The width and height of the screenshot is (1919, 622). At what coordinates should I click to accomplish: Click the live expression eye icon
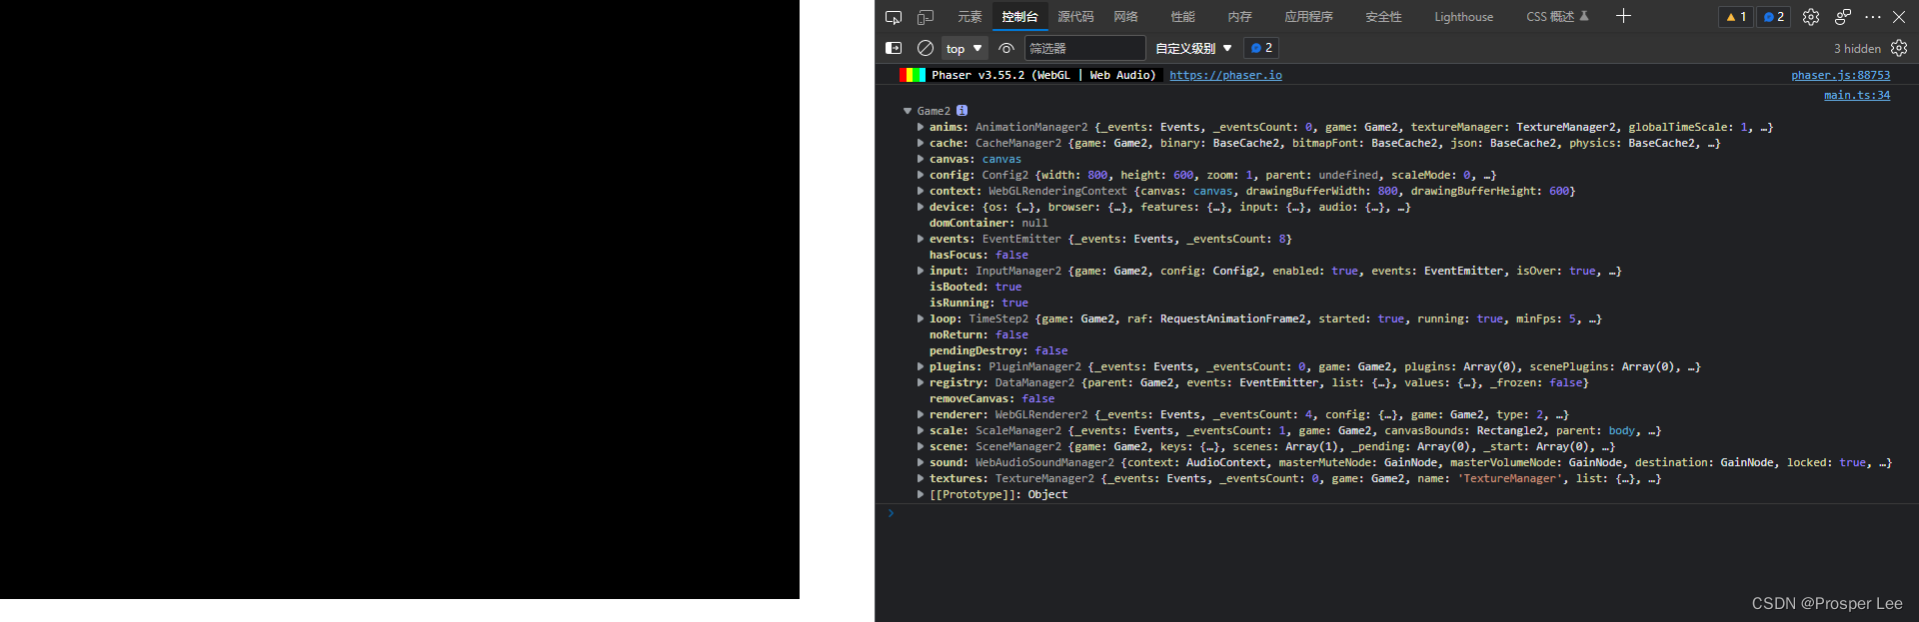(1006, 48)
